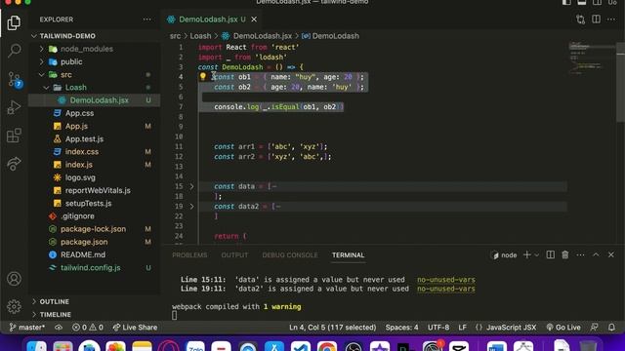Open the Search view in activity bar
The height and width of the screenshot is (351, 625).
click(15, 51)
